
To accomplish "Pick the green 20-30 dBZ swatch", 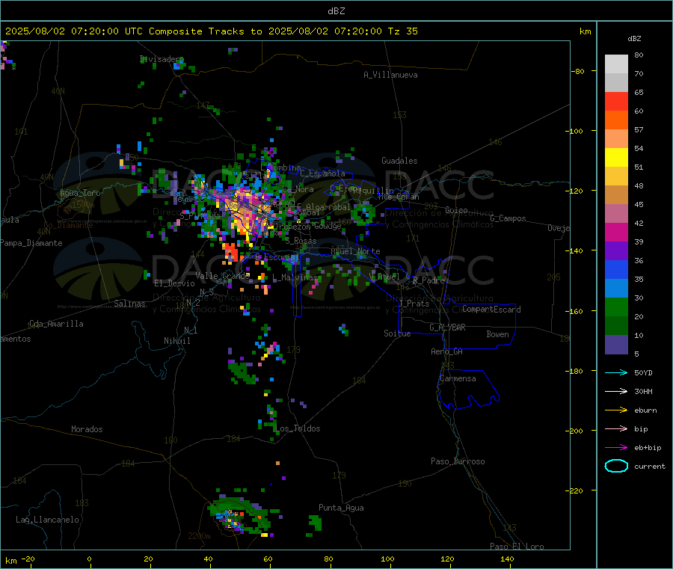I will [x=616, y=307].
